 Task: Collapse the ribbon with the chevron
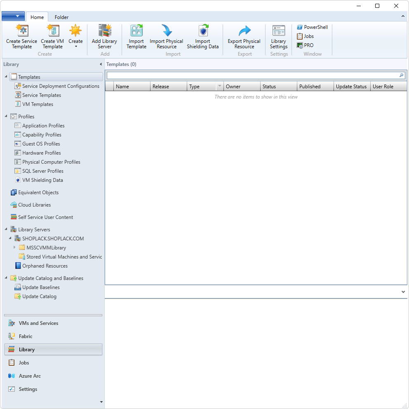[x=403, y=16]
